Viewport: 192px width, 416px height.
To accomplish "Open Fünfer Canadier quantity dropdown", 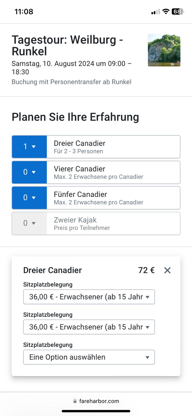I will (x=29, y=198).
